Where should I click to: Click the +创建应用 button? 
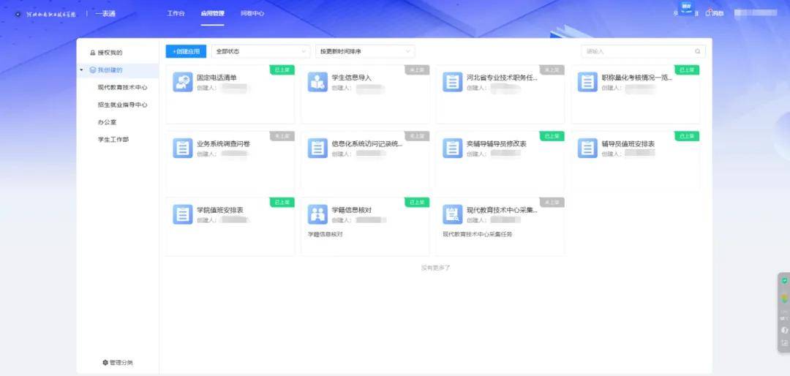point(186,51)
